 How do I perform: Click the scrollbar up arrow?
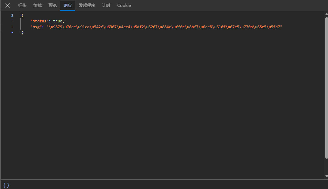(x=326, y=14)
